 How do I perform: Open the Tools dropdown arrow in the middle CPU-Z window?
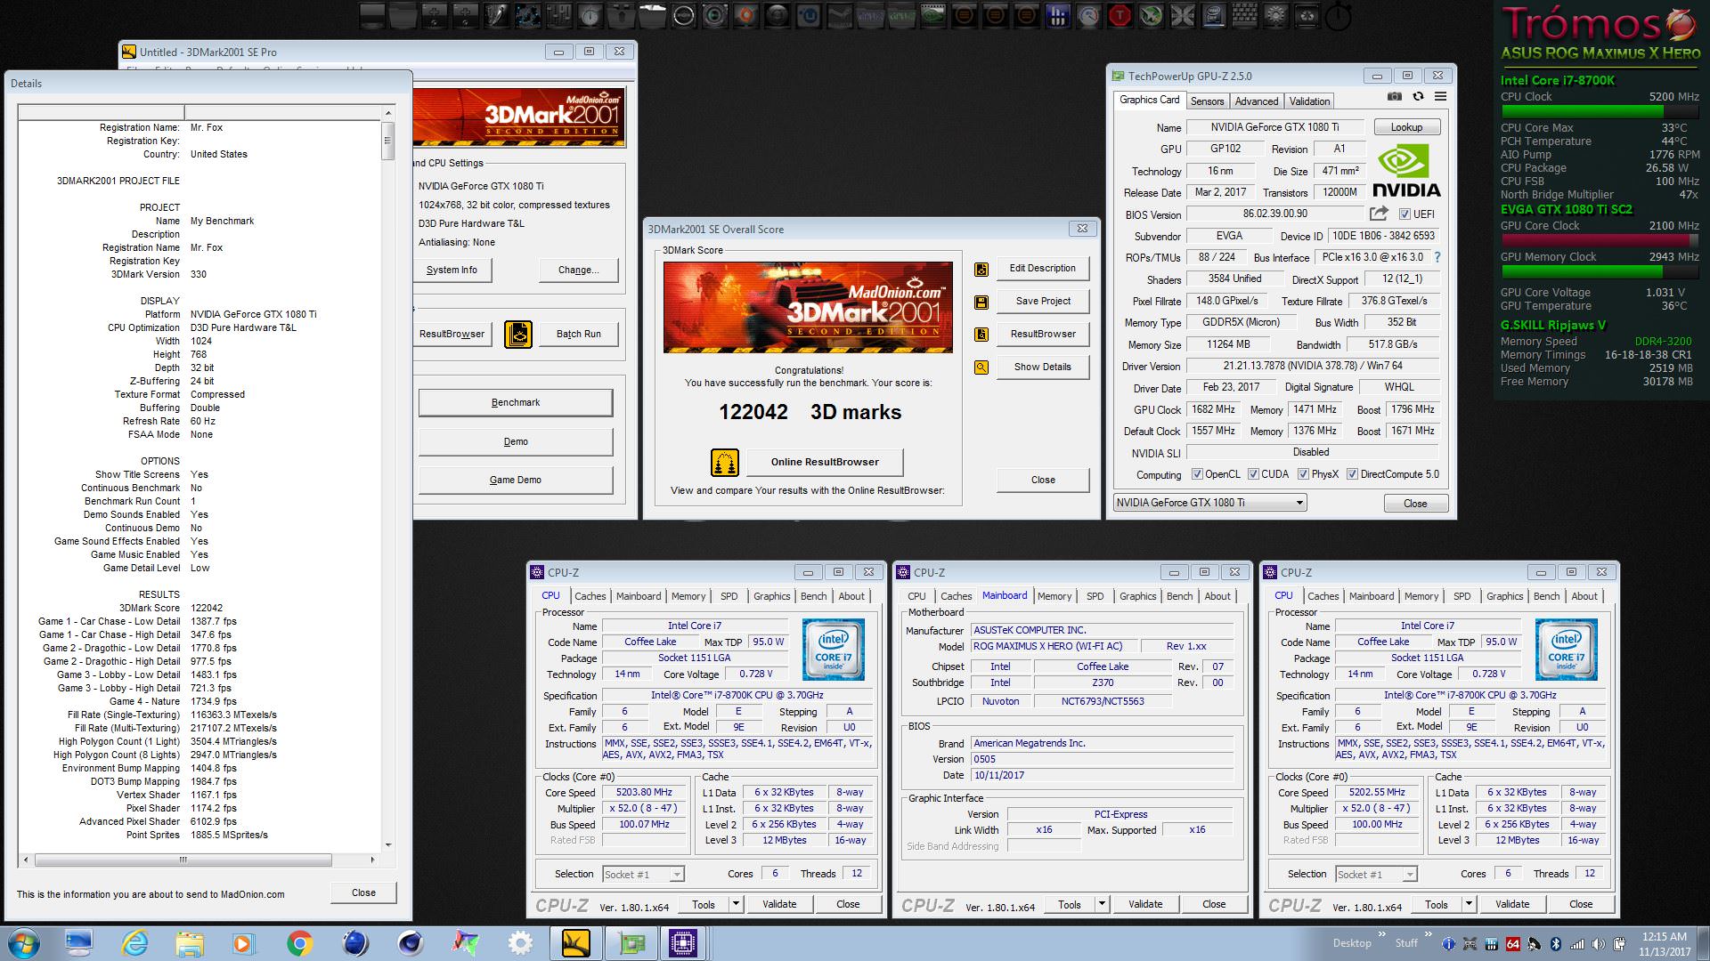coord(1103,904)
